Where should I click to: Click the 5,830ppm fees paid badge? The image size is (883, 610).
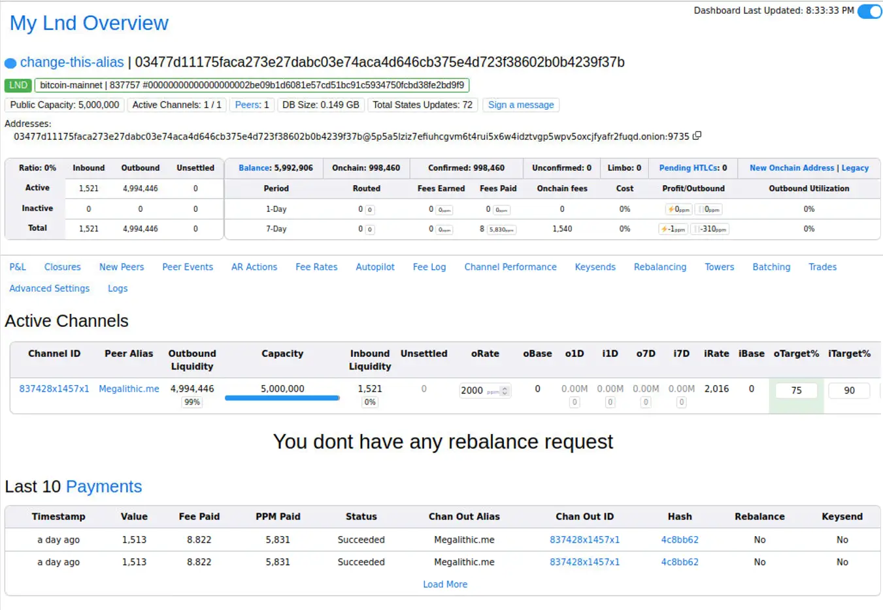(x=501, y=230)
